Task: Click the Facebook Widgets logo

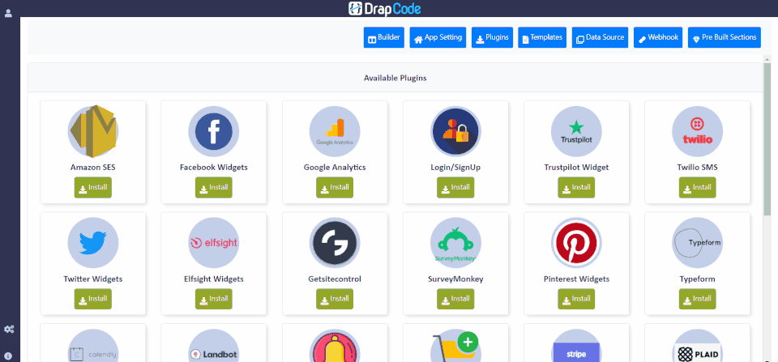Action: click(214, 131)
